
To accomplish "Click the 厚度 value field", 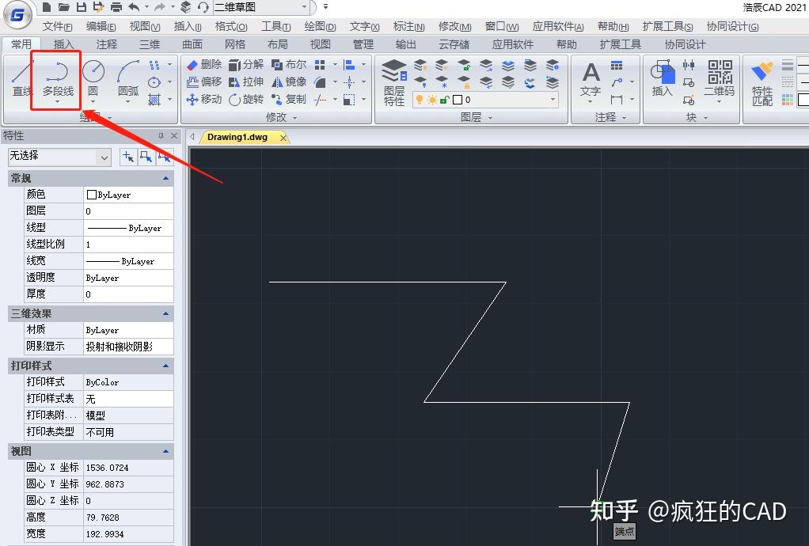I will [128, 294].
